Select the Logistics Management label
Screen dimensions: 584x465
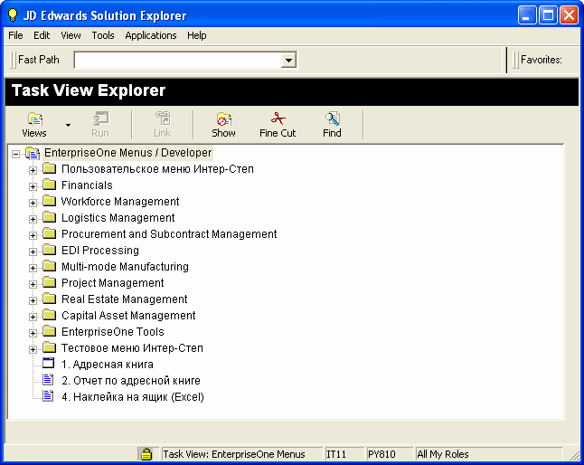tap(118, 218)
